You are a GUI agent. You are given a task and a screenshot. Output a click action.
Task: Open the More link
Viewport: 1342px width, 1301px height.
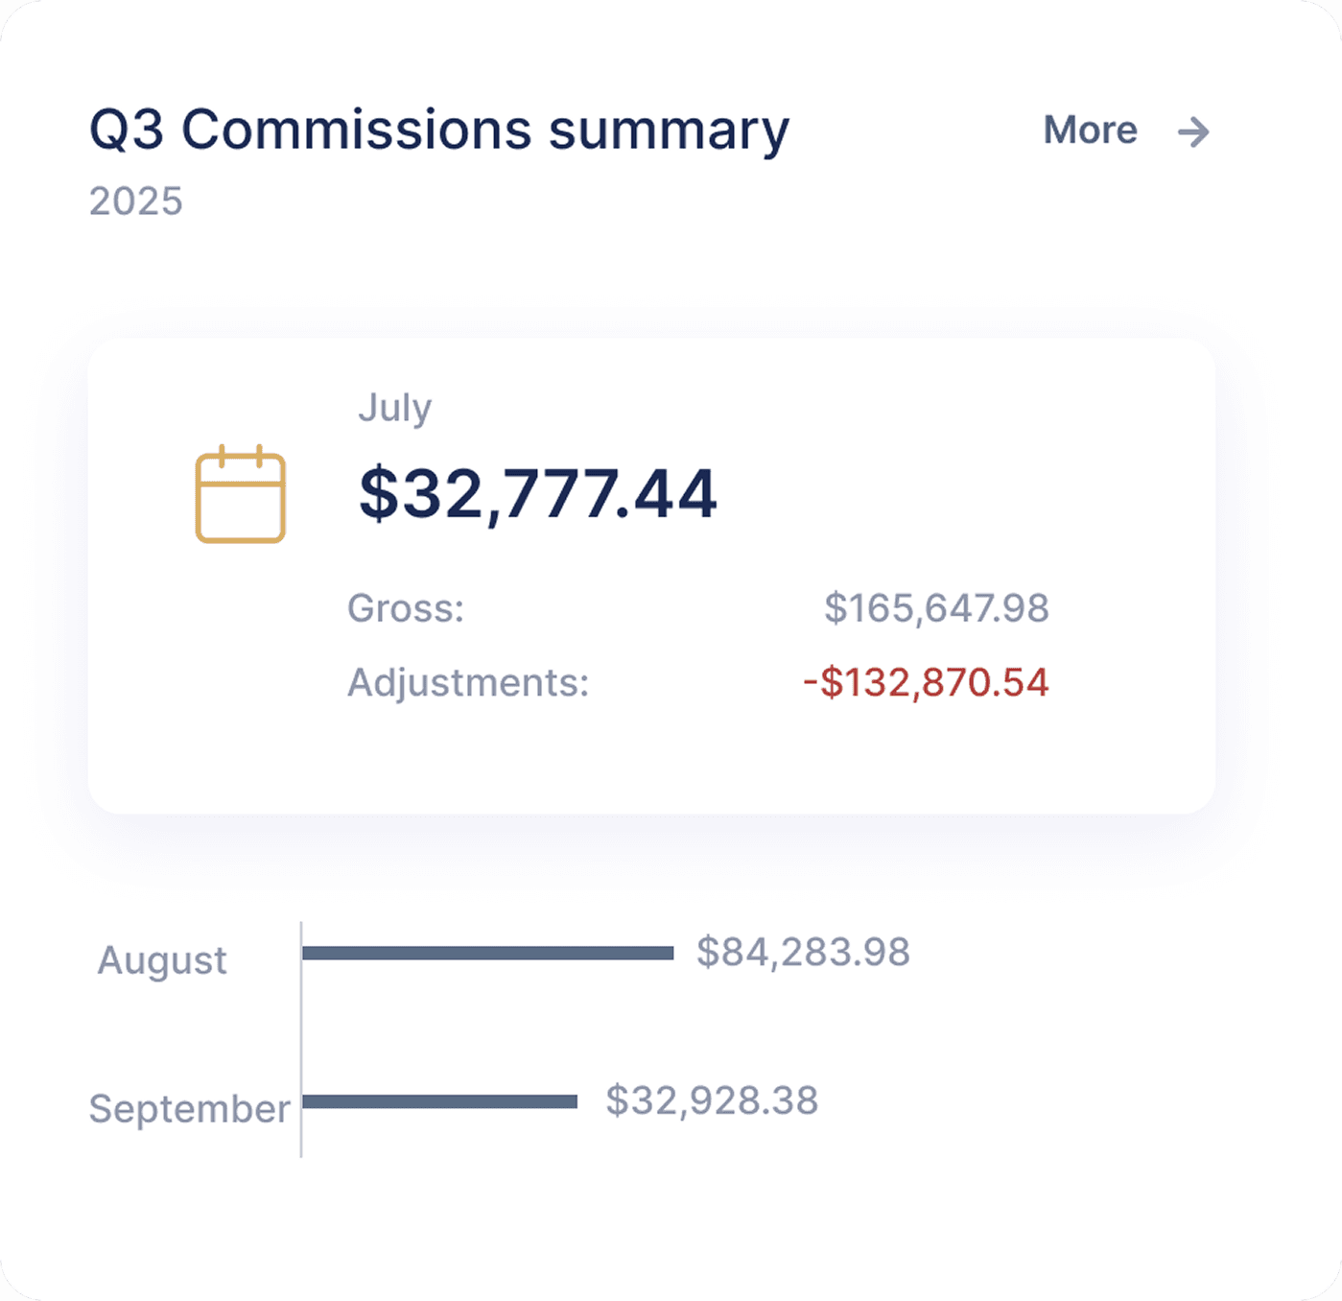click(x=1089, y=130)
